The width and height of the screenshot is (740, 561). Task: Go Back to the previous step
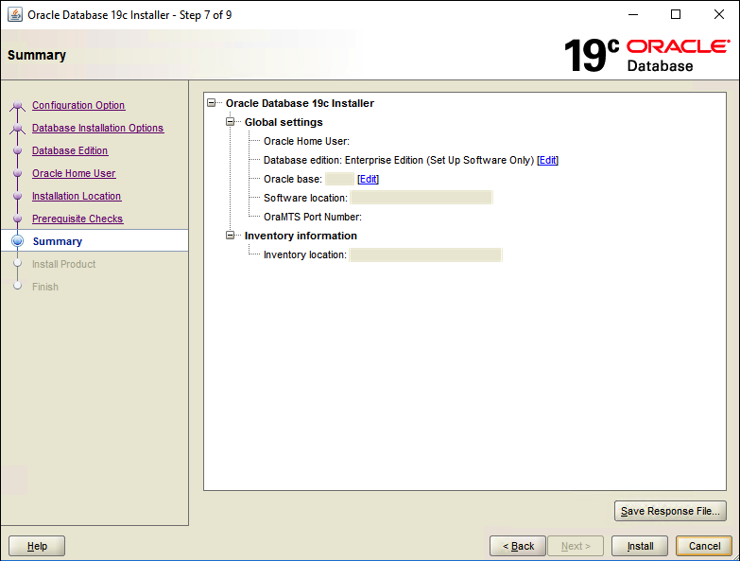518,546
